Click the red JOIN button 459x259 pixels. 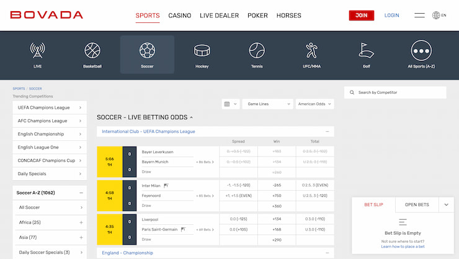(x=362, y=16)
